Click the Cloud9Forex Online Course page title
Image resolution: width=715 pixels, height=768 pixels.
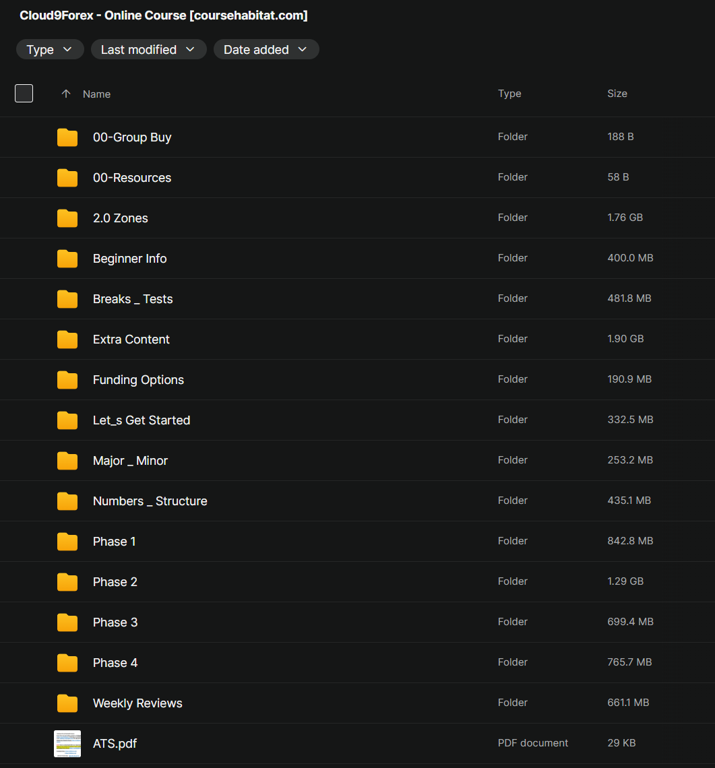click(x=164, y=15)
